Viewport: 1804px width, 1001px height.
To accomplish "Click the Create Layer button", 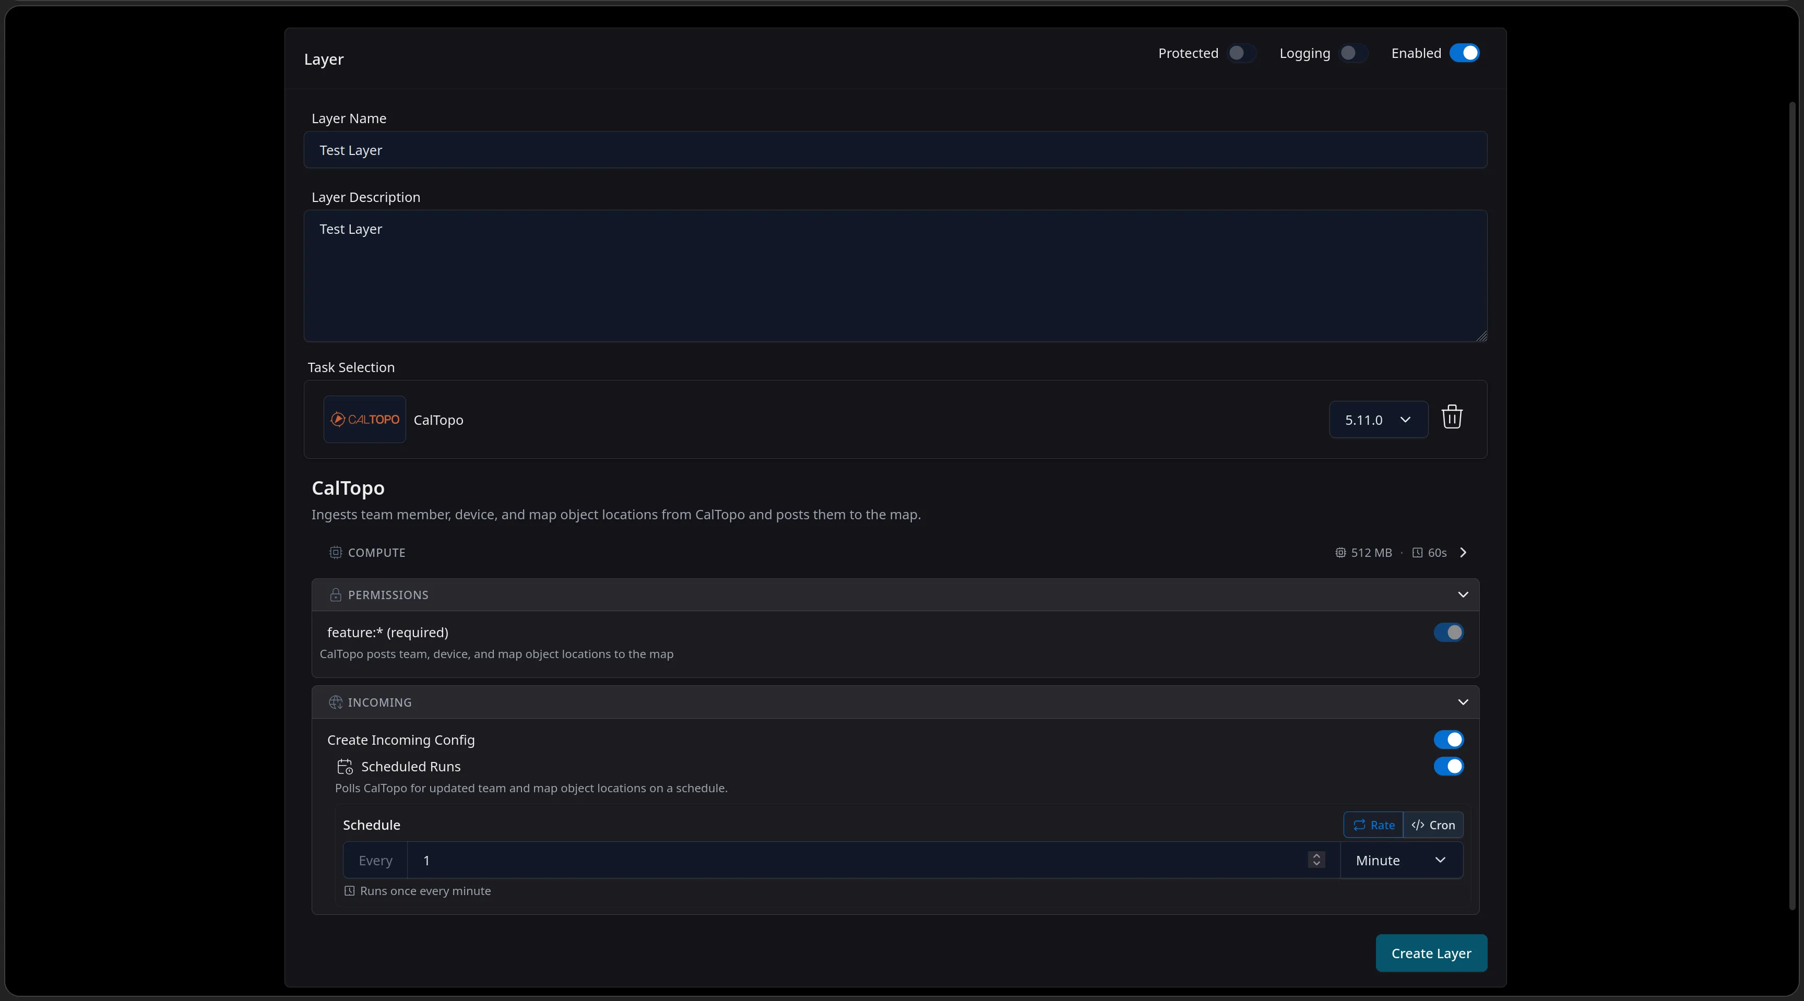I will [1431, 954].
